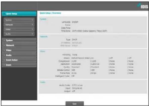Expand the Event menu in sidebar

tap(19, 65)
